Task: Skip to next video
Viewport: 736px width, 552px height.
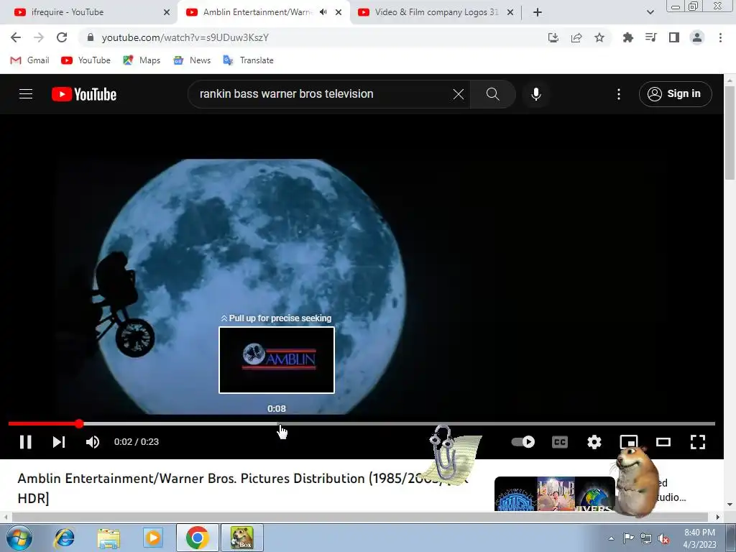Action: [x=59, y=442]
